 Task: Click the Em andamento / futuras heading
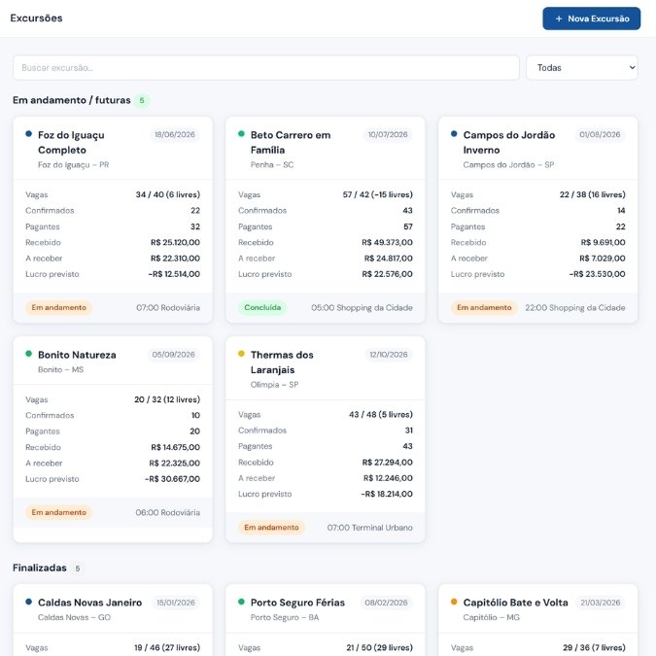click(x=72, y=100)
